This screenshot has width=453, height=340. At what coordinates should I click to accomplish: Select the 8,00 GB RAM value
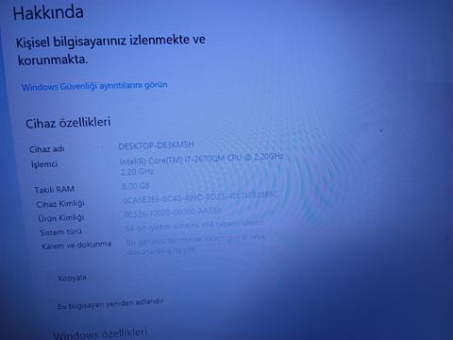[x=136, y=186]
